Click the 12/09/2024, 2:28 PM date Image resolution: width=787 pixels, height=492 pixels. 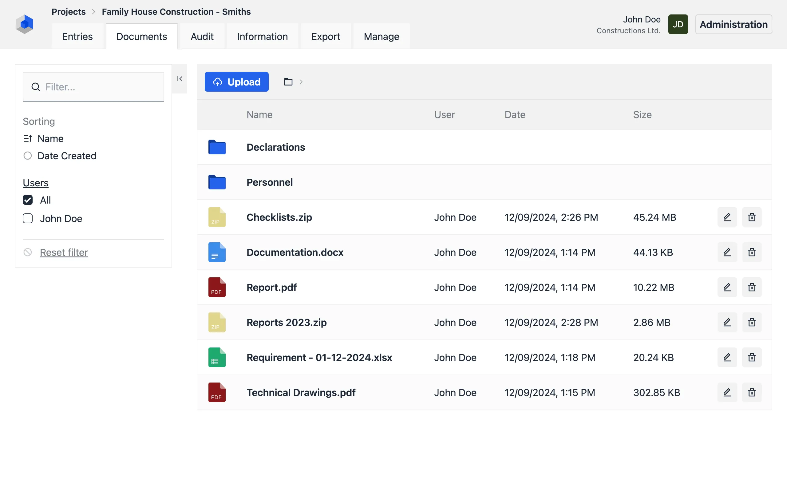point(551,322)
